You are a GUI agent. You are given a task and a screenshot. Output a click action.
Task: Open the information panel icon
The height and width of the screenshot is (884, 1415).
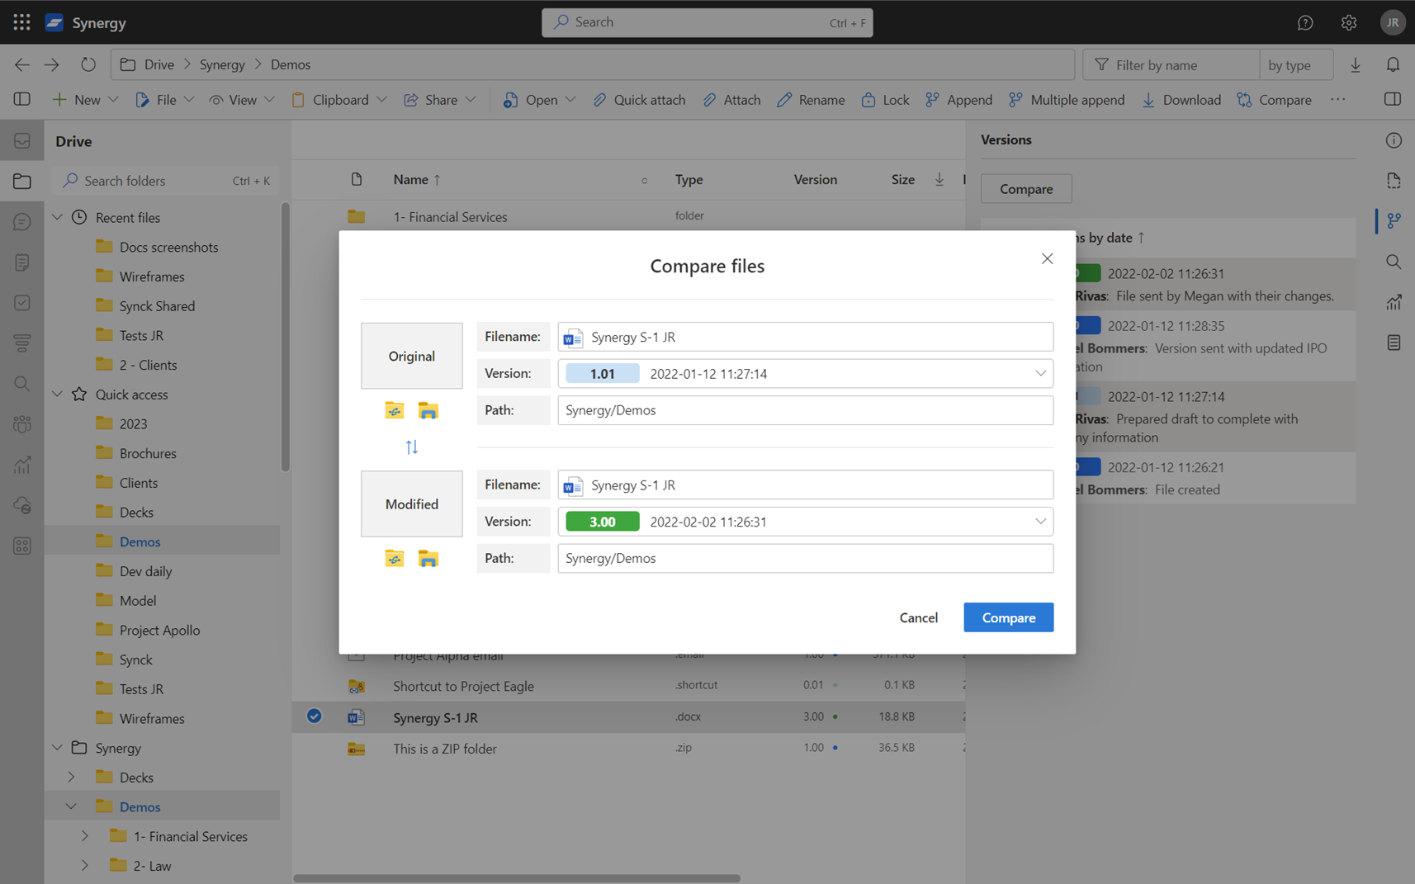(x=1394, y=140)
